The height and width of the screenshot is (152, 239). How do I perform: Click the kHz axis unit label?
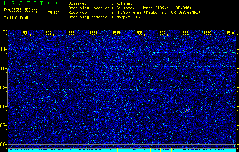click(3, 31)
